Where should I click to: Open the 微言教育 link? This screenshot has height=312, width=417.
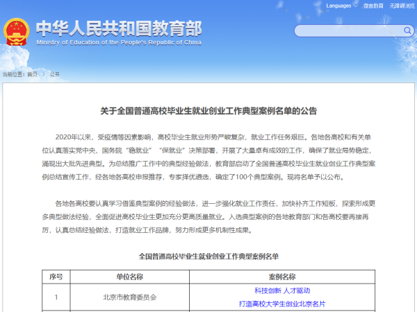tap(373, 6)
